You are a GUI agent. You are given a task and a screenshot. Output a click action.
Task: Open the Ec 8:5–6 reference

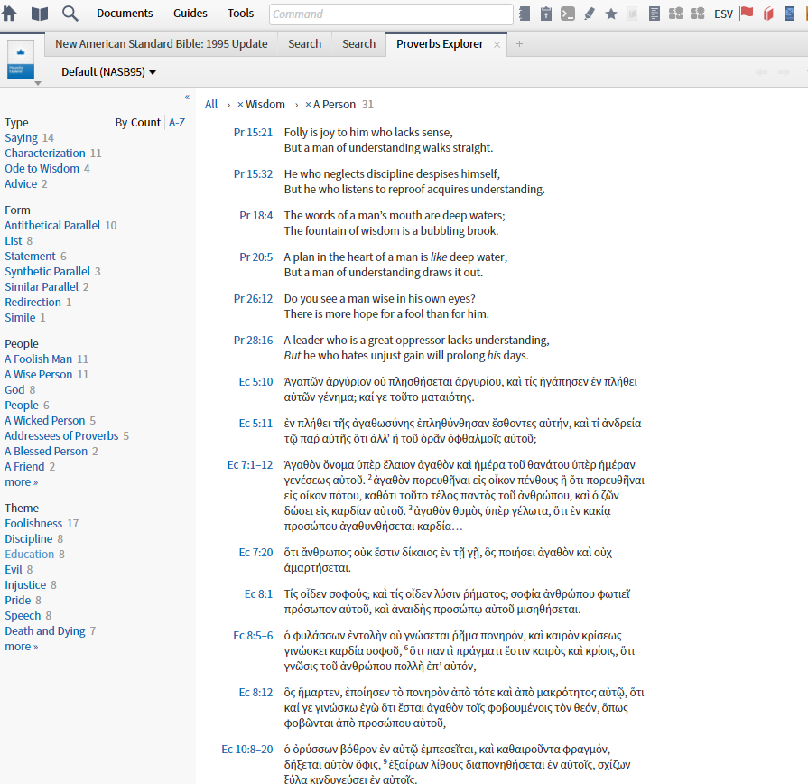[x=253, y=636]
